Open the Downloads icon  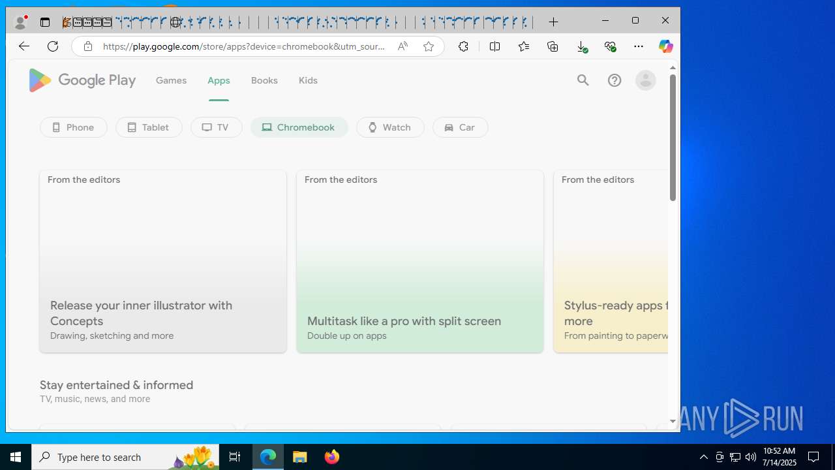tap(582, 46)
